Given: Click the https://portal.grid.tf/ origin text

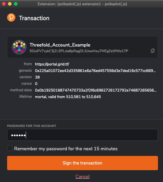Looking at the screenshot, I should 52,64.
